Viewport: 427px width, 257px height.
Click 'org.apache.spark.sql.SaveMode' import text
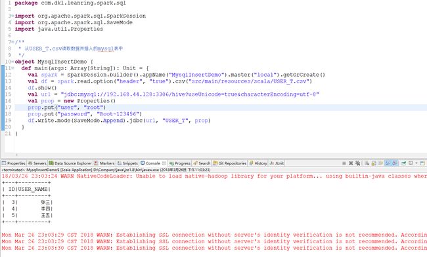click(85, 22)
